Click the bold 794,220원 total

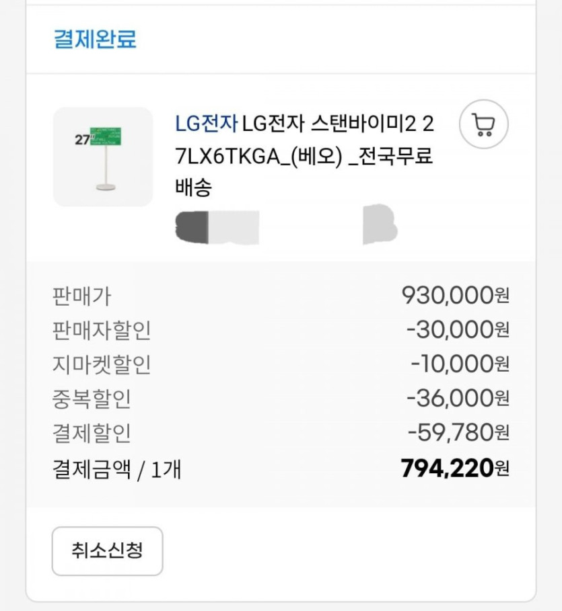click(x=454, y=468)
